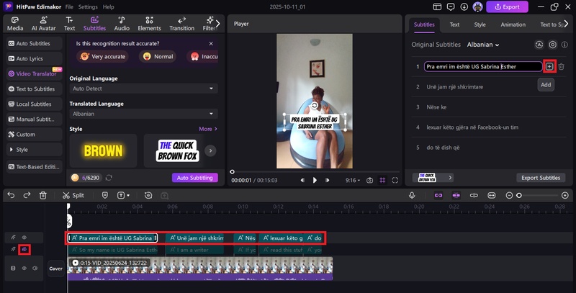Image resolution: width=576 pixels, height=293 pixels.
Task: Click the Split scissors tool
Action: (x=73, y=195)
